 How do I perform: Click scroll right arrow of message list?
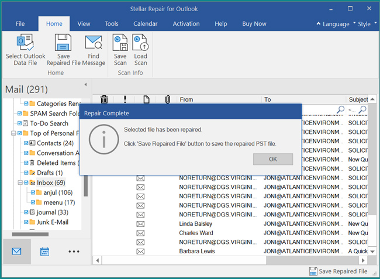(363, 261)
